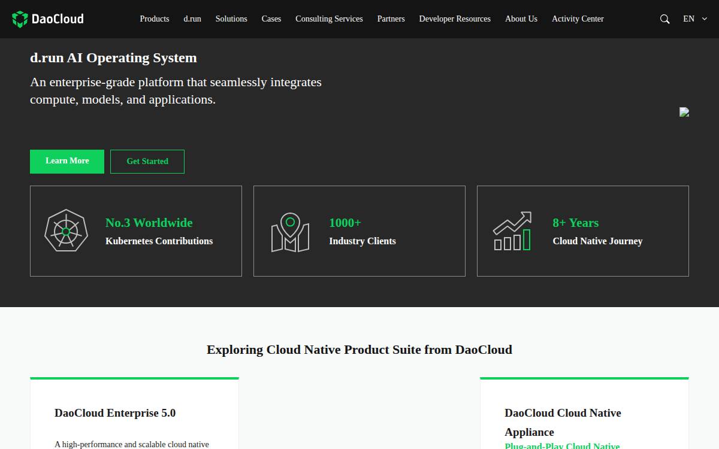
Task: Open the Solutions menu
Action: (x=231, y=19)
